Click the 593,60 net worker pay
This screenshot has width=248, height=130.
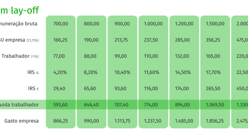pos(60,105)
